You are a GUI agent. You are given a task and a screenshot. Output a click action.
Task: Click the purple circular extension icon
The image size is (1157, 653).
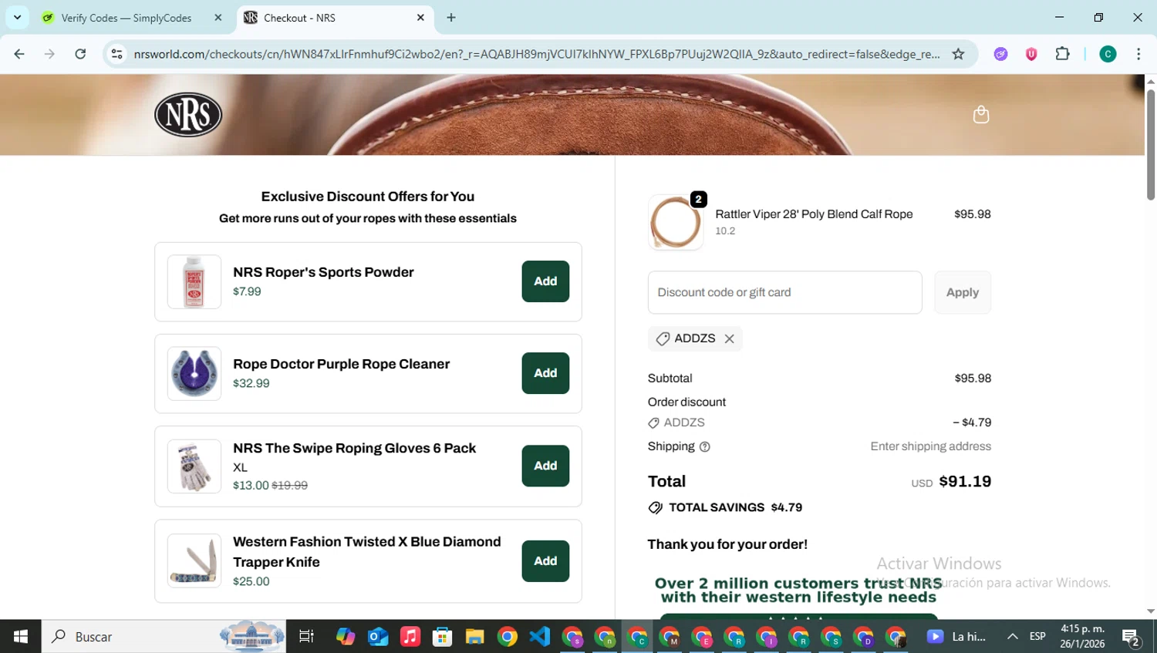point(1000,54)
